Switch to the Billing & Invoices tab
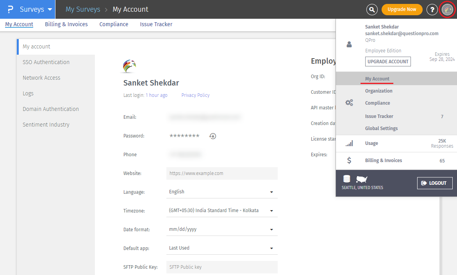Image resolution: width=457 pixels, height=275 pixels. (x=66, y=24)
